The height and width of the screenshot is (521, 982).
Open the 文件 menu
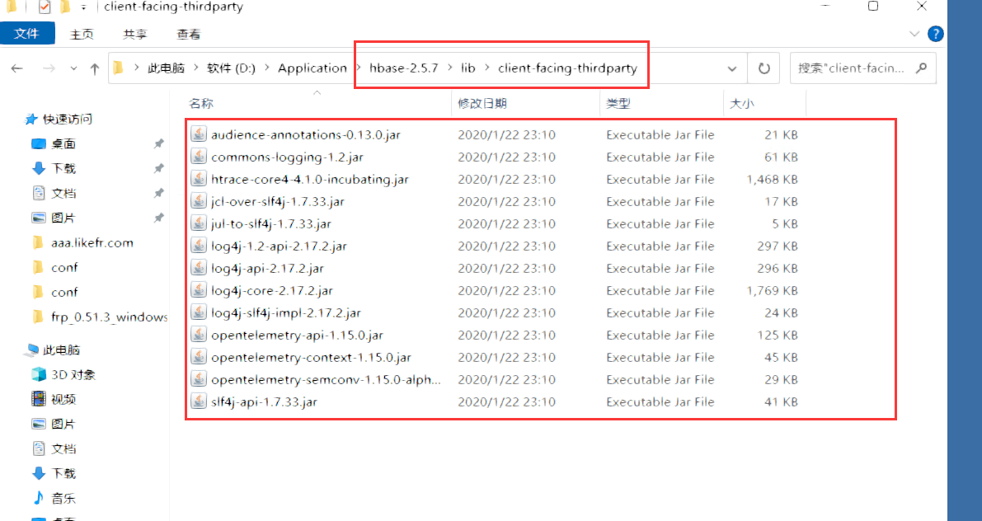point(27,34)
